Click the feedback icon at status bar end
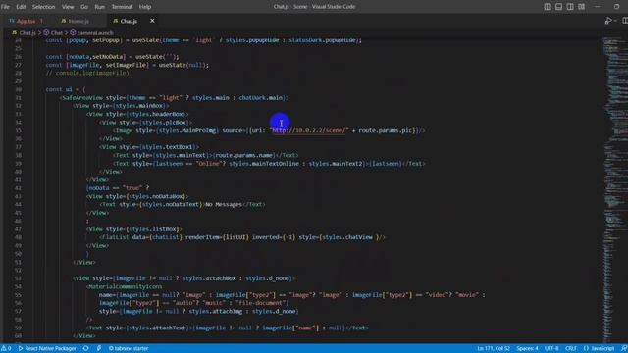The width and height of the screenshot is (628, 353). tap(624, 349)
